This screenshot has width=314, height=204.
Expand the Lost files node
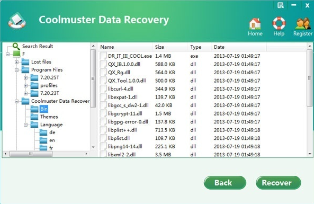16,62
